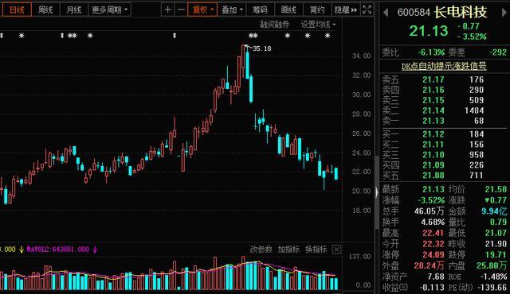The height and width of the screenshot is (294, 510).
Task: Open the 设置均线 moving average dropdown
Action: click(x=318, y=25)
